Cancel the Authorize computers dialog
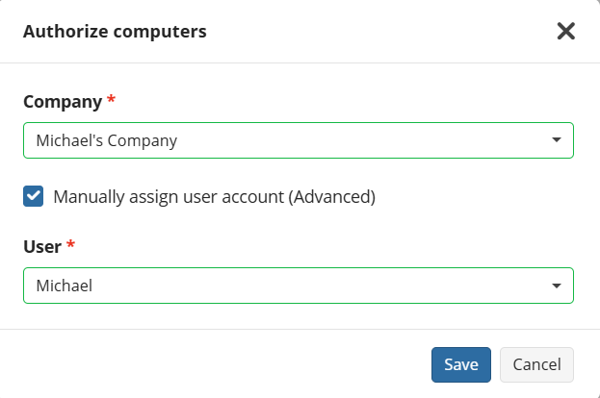This screenshot has height=398, width=600. 536,364
